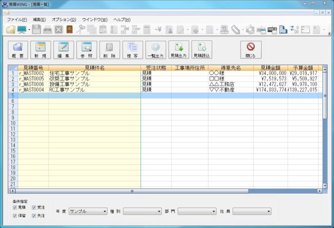
Task: Click the 見積出力 (estimate export) icon
Action: (179, 50)
